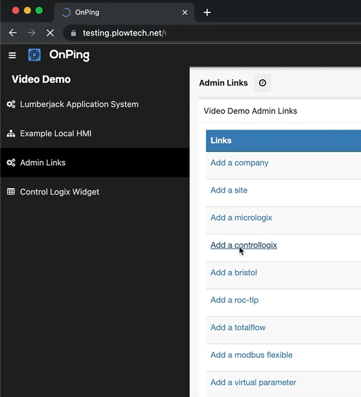Screen dimensions: 361x397
Task: Click the gears icon beside Admin Links sidebar item
Action: (x=11, y=163)
